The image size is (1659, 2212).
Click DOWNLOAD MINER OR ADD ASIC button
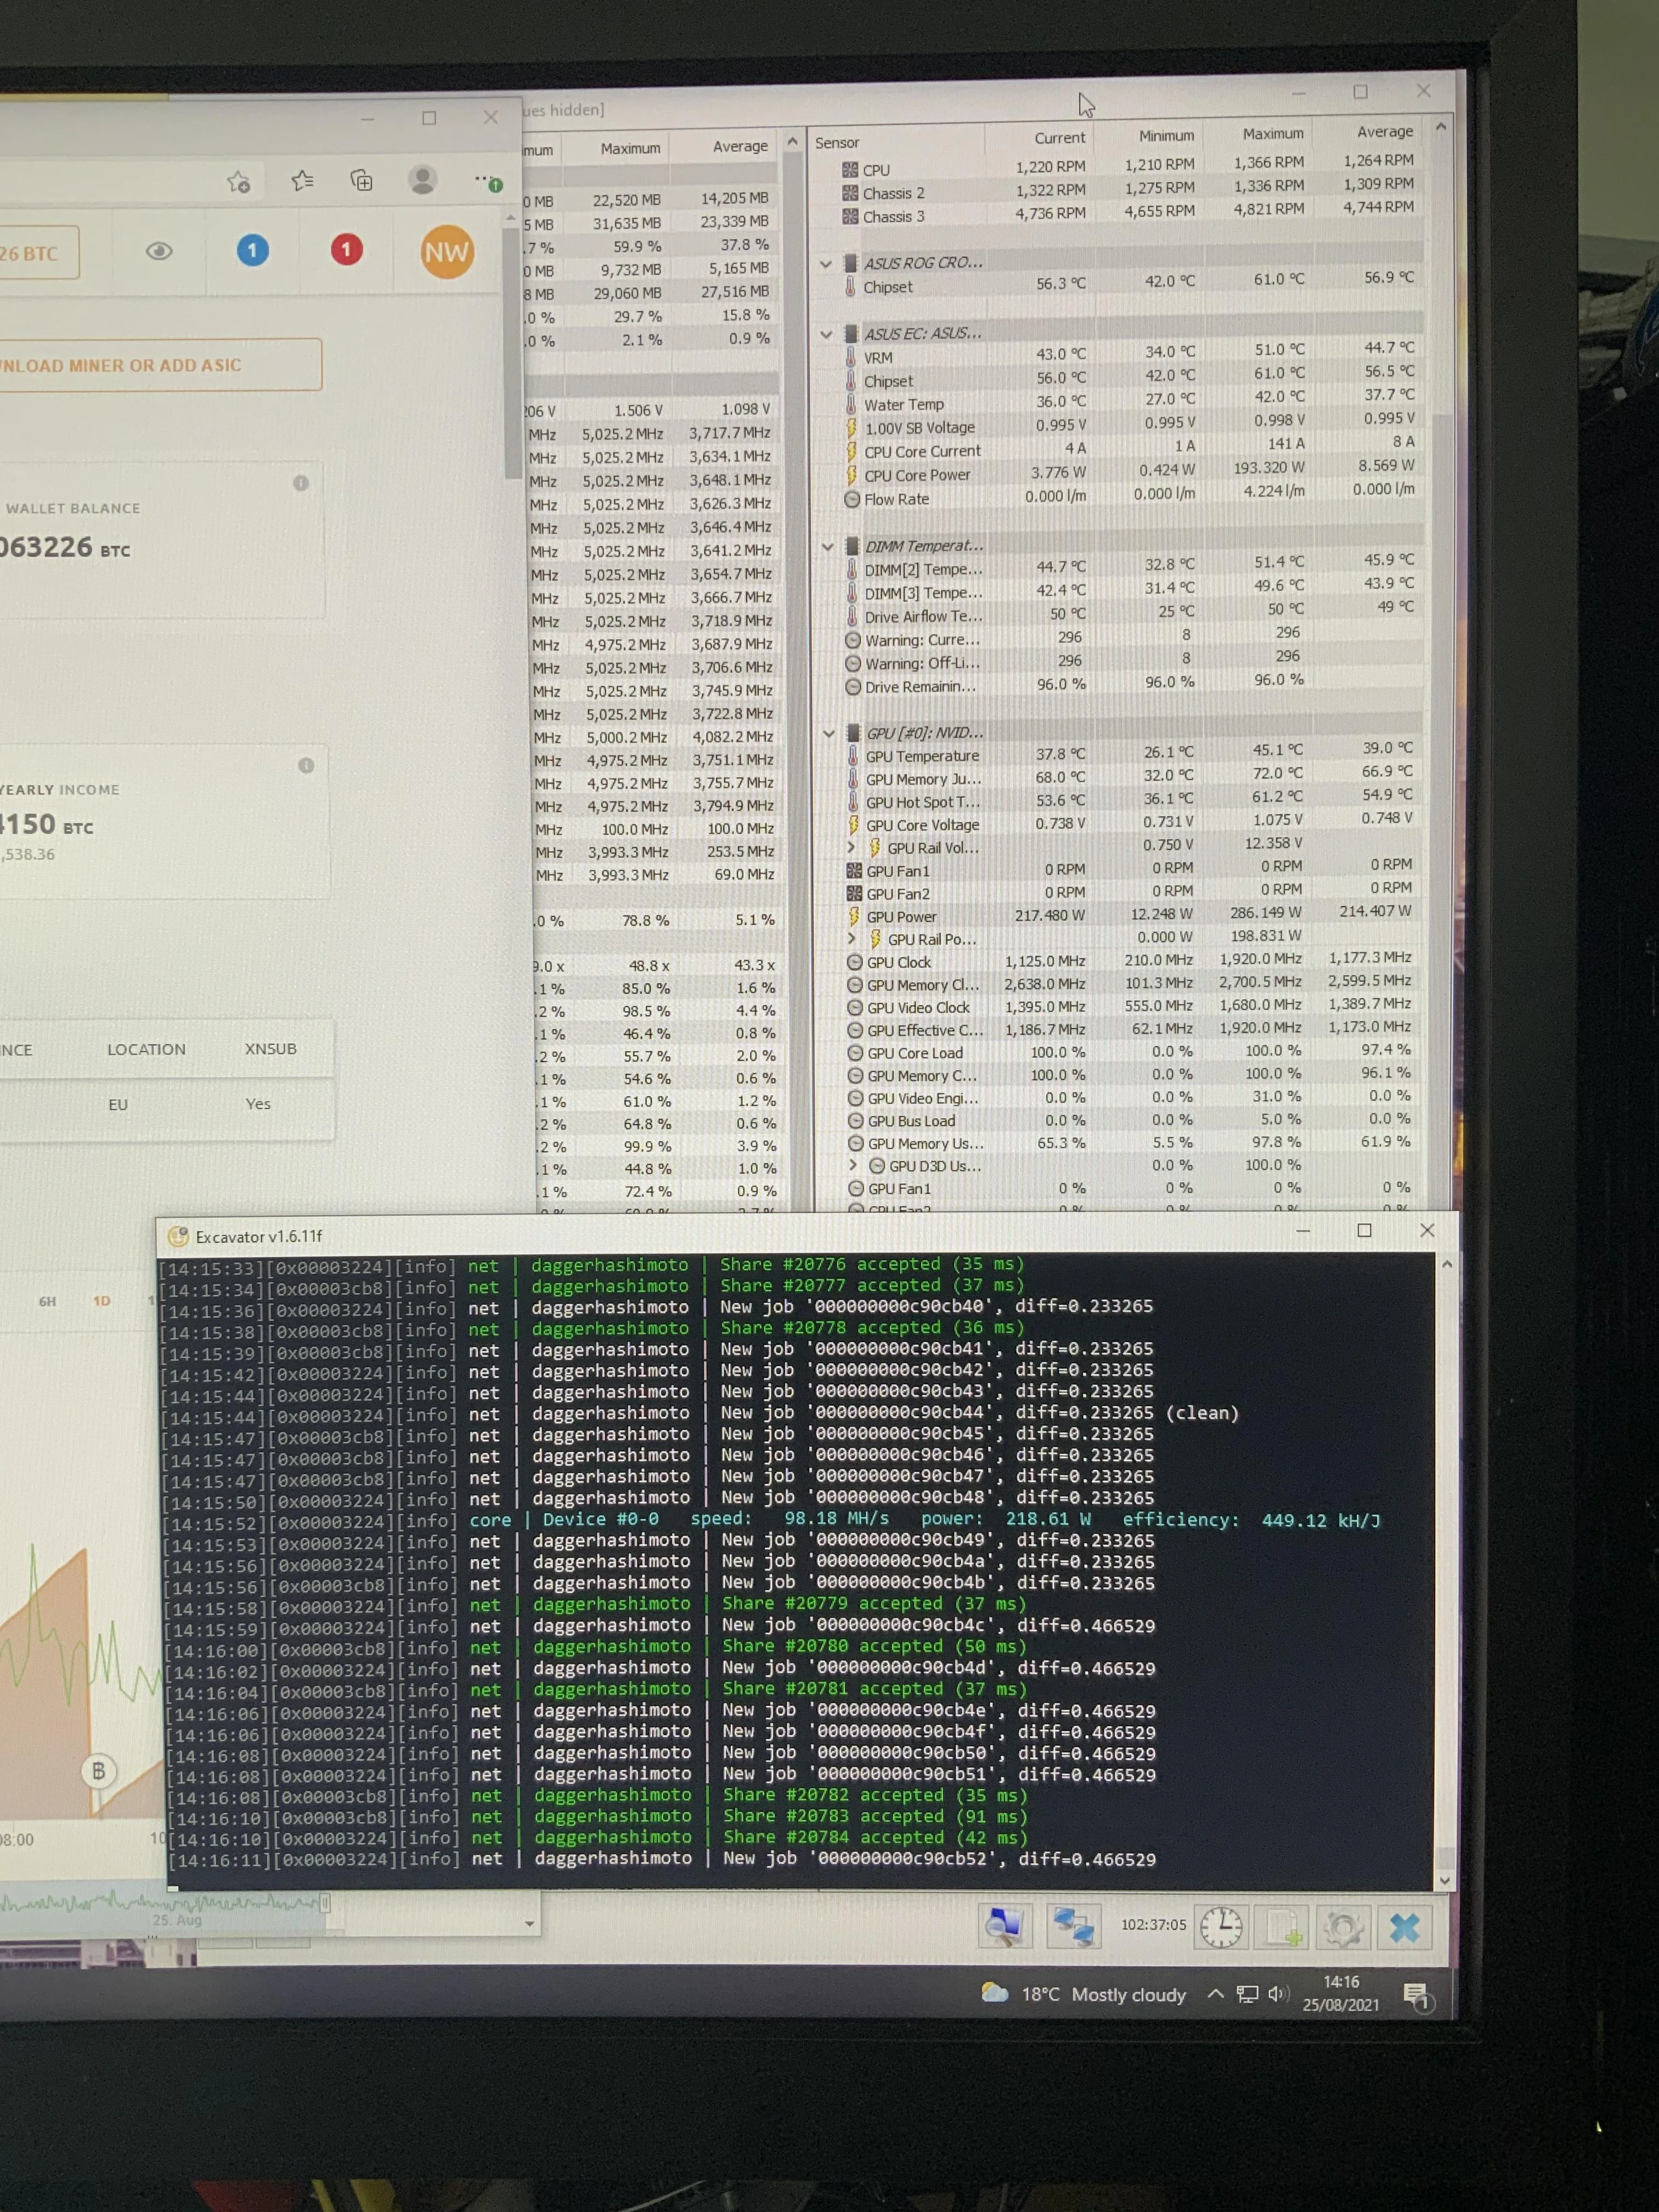160,365
